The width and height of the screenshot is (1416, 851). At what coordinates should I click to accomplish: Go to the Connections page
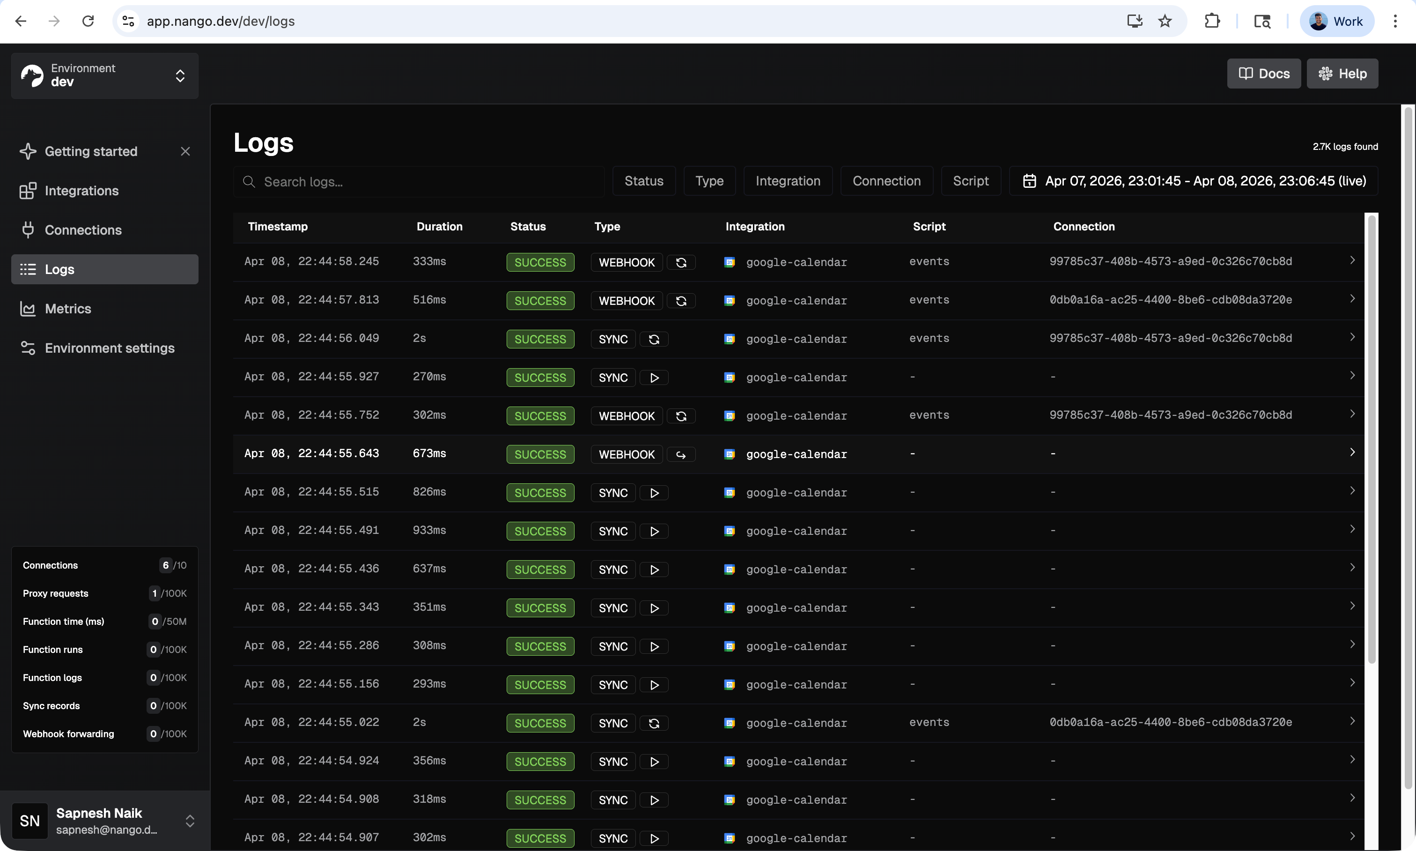[x=83, y=230]
